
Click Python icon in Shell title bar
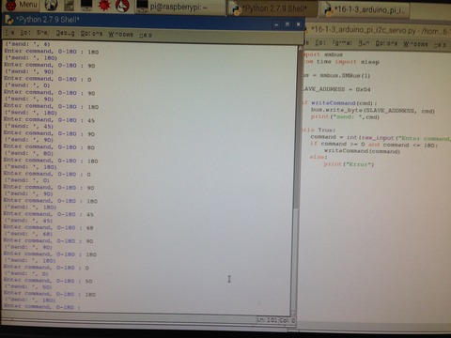click(9, 20)
